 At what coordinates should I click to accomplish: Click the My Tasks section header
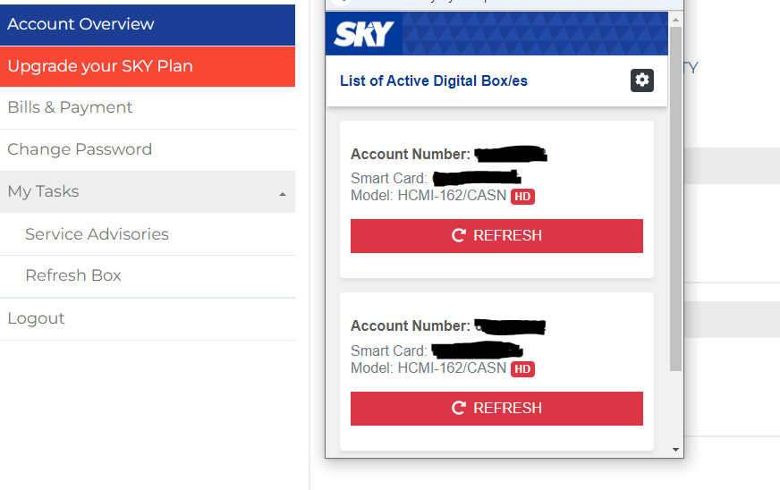(x=43, y=191)
